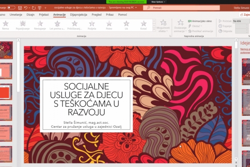Open the Početak 'Na klik' dropdown

coord(241,21)
